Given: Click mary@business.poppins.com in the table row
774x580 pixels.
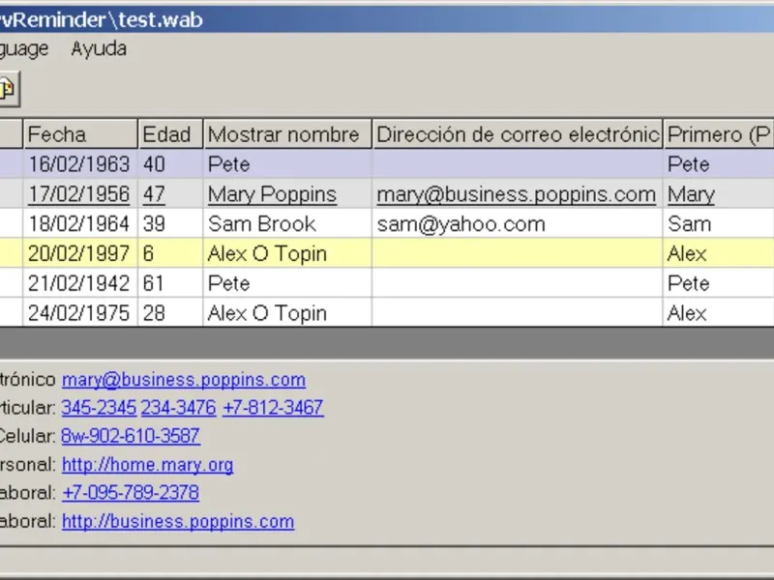Looking at the screenshot, I should 517,194.
